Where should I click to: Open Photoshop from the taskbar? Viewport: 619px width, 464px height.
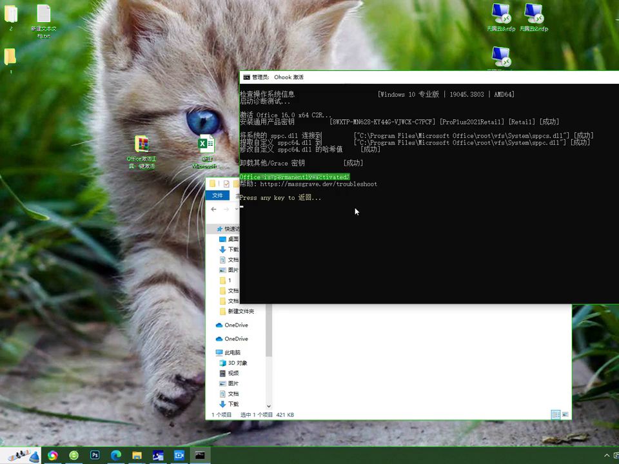pyautogui.click(x=95, y=456)
